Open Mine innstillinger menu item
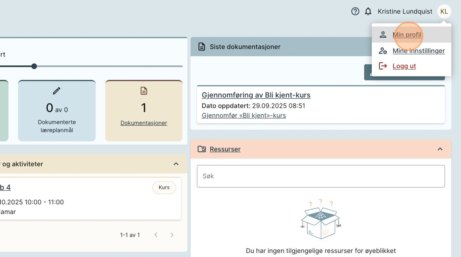 point(418,51)
